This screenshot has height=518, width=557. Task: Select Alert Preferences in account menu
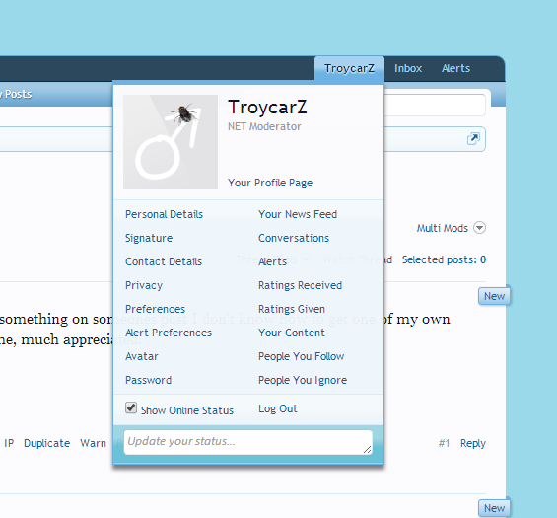click(169, 333)
